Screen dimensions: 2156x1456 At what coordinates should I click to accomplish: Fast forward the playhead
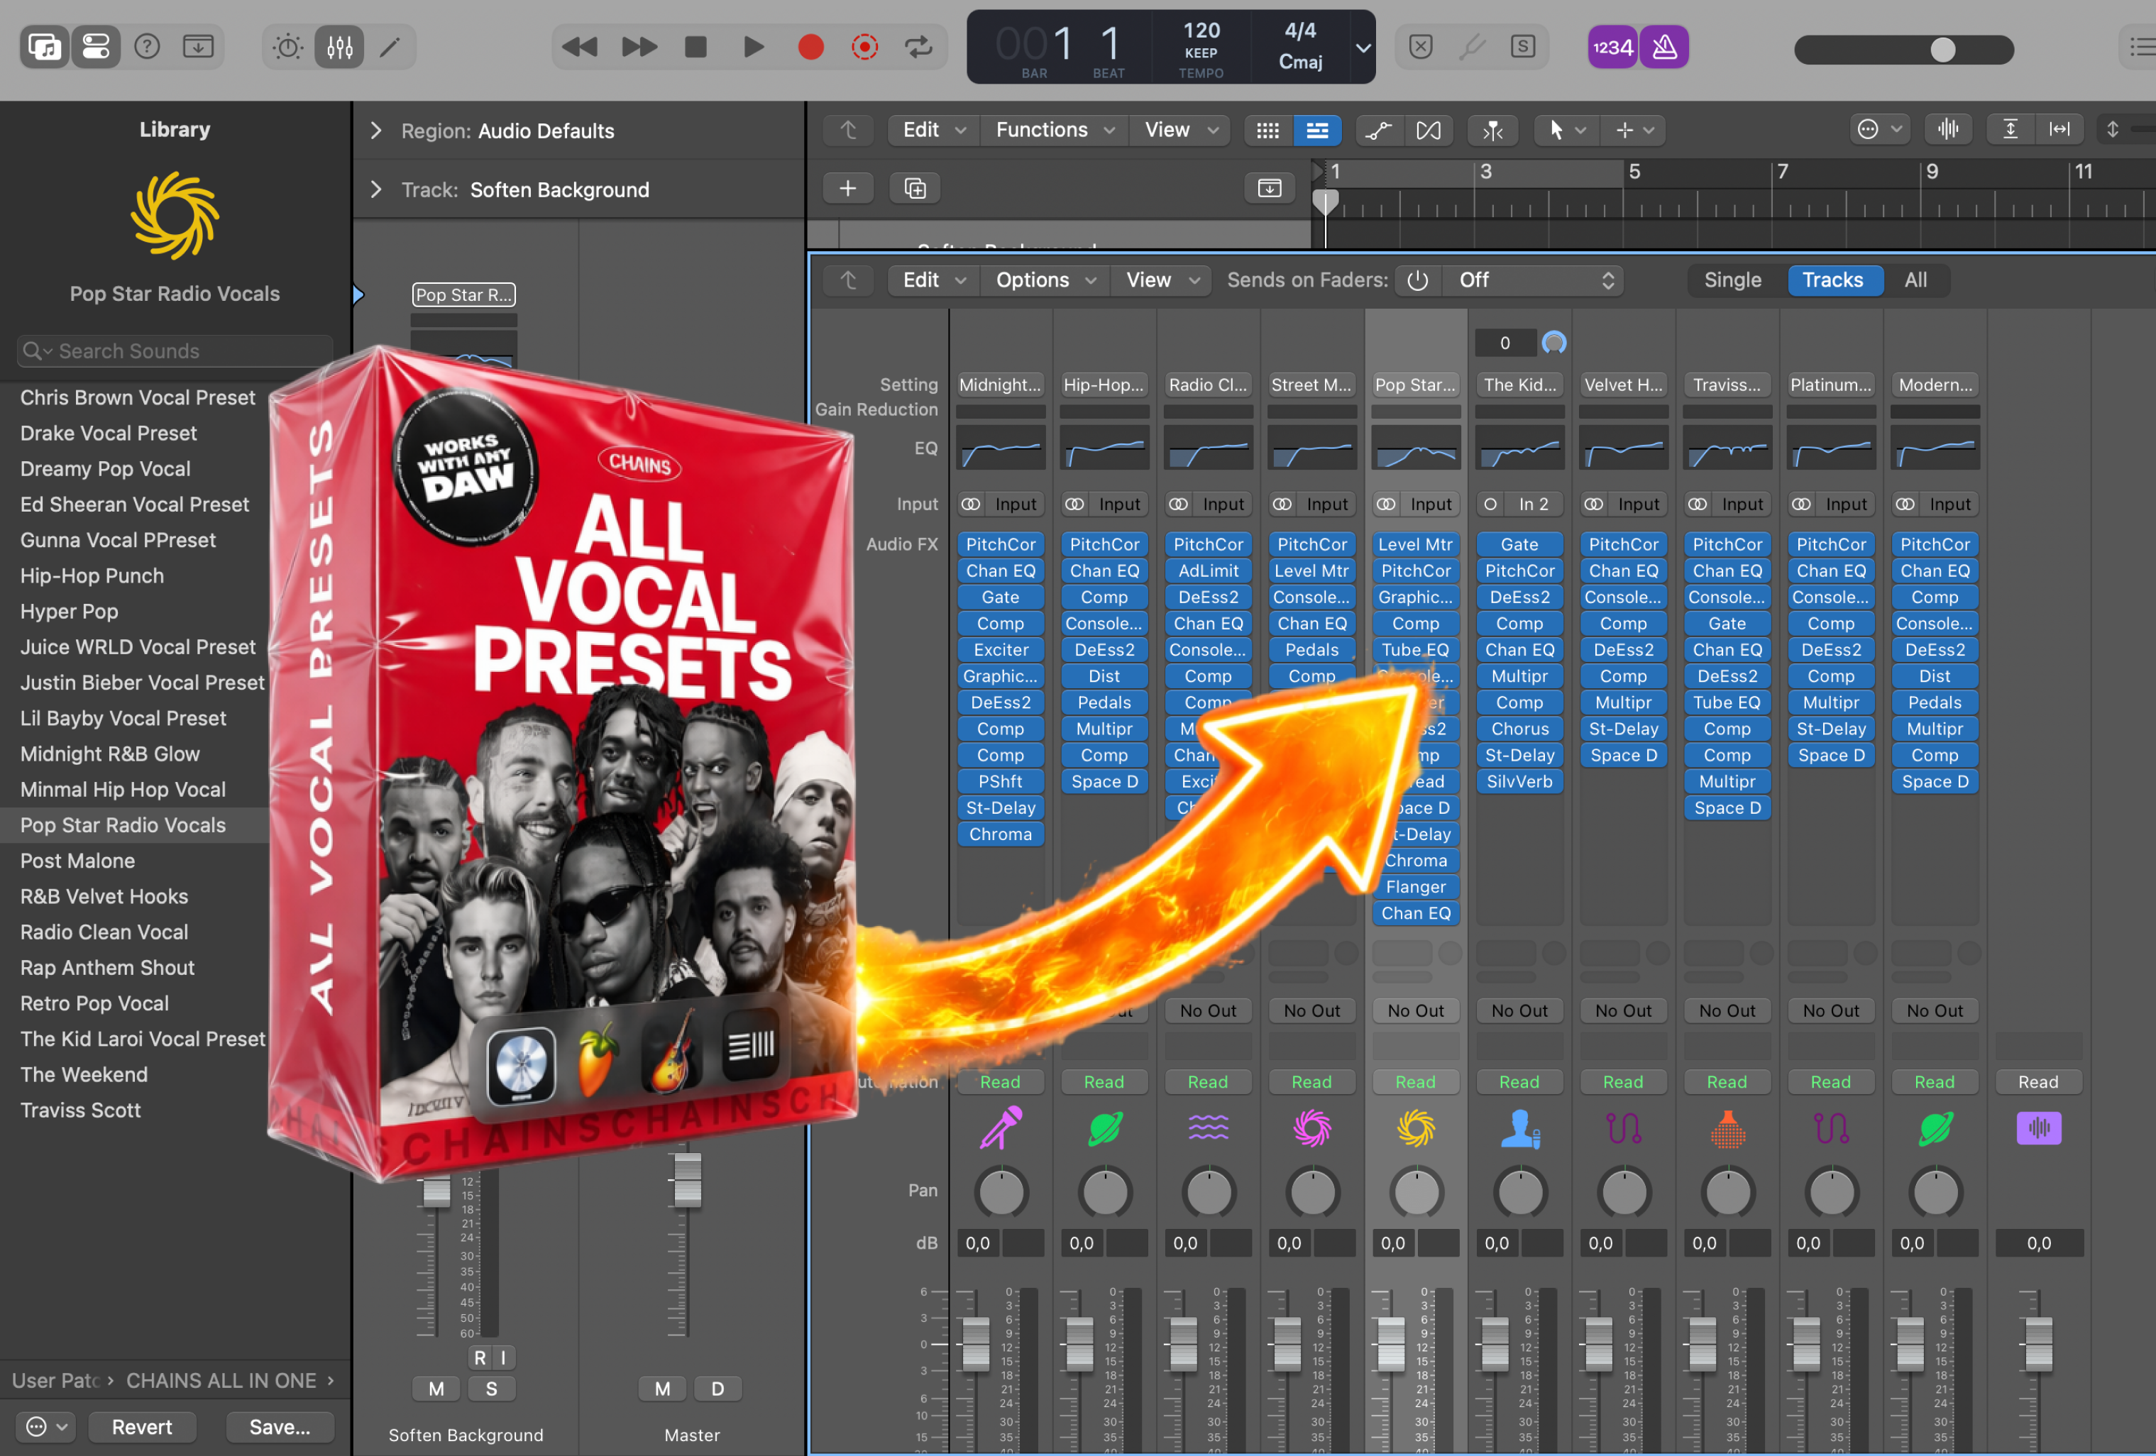tap(639, 46)
